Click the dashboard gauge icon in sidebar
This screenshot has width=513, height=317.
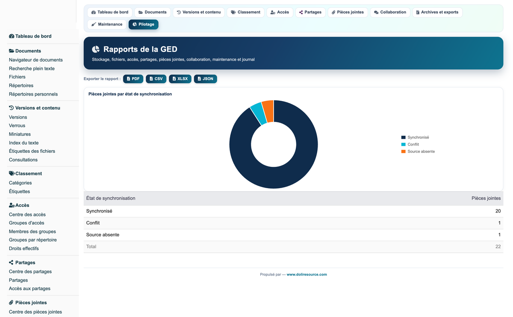click(x=12, y=36)
